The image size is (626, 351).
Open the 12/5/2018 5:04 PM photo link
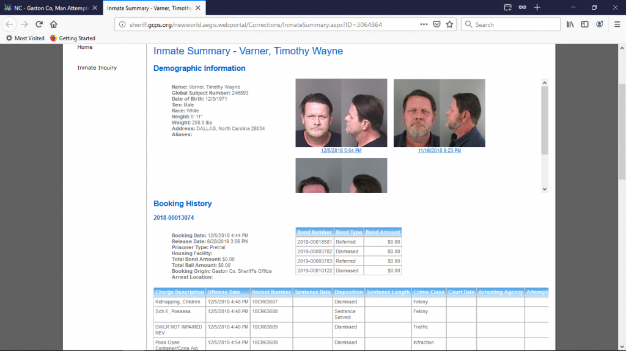pos(341,150)
